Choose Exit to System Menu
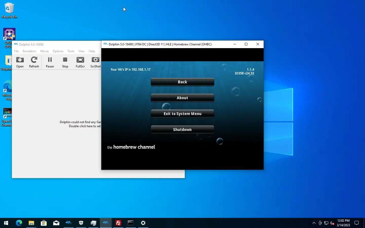The height and width of the screenshot is (228, 365). tap(182, 114)
